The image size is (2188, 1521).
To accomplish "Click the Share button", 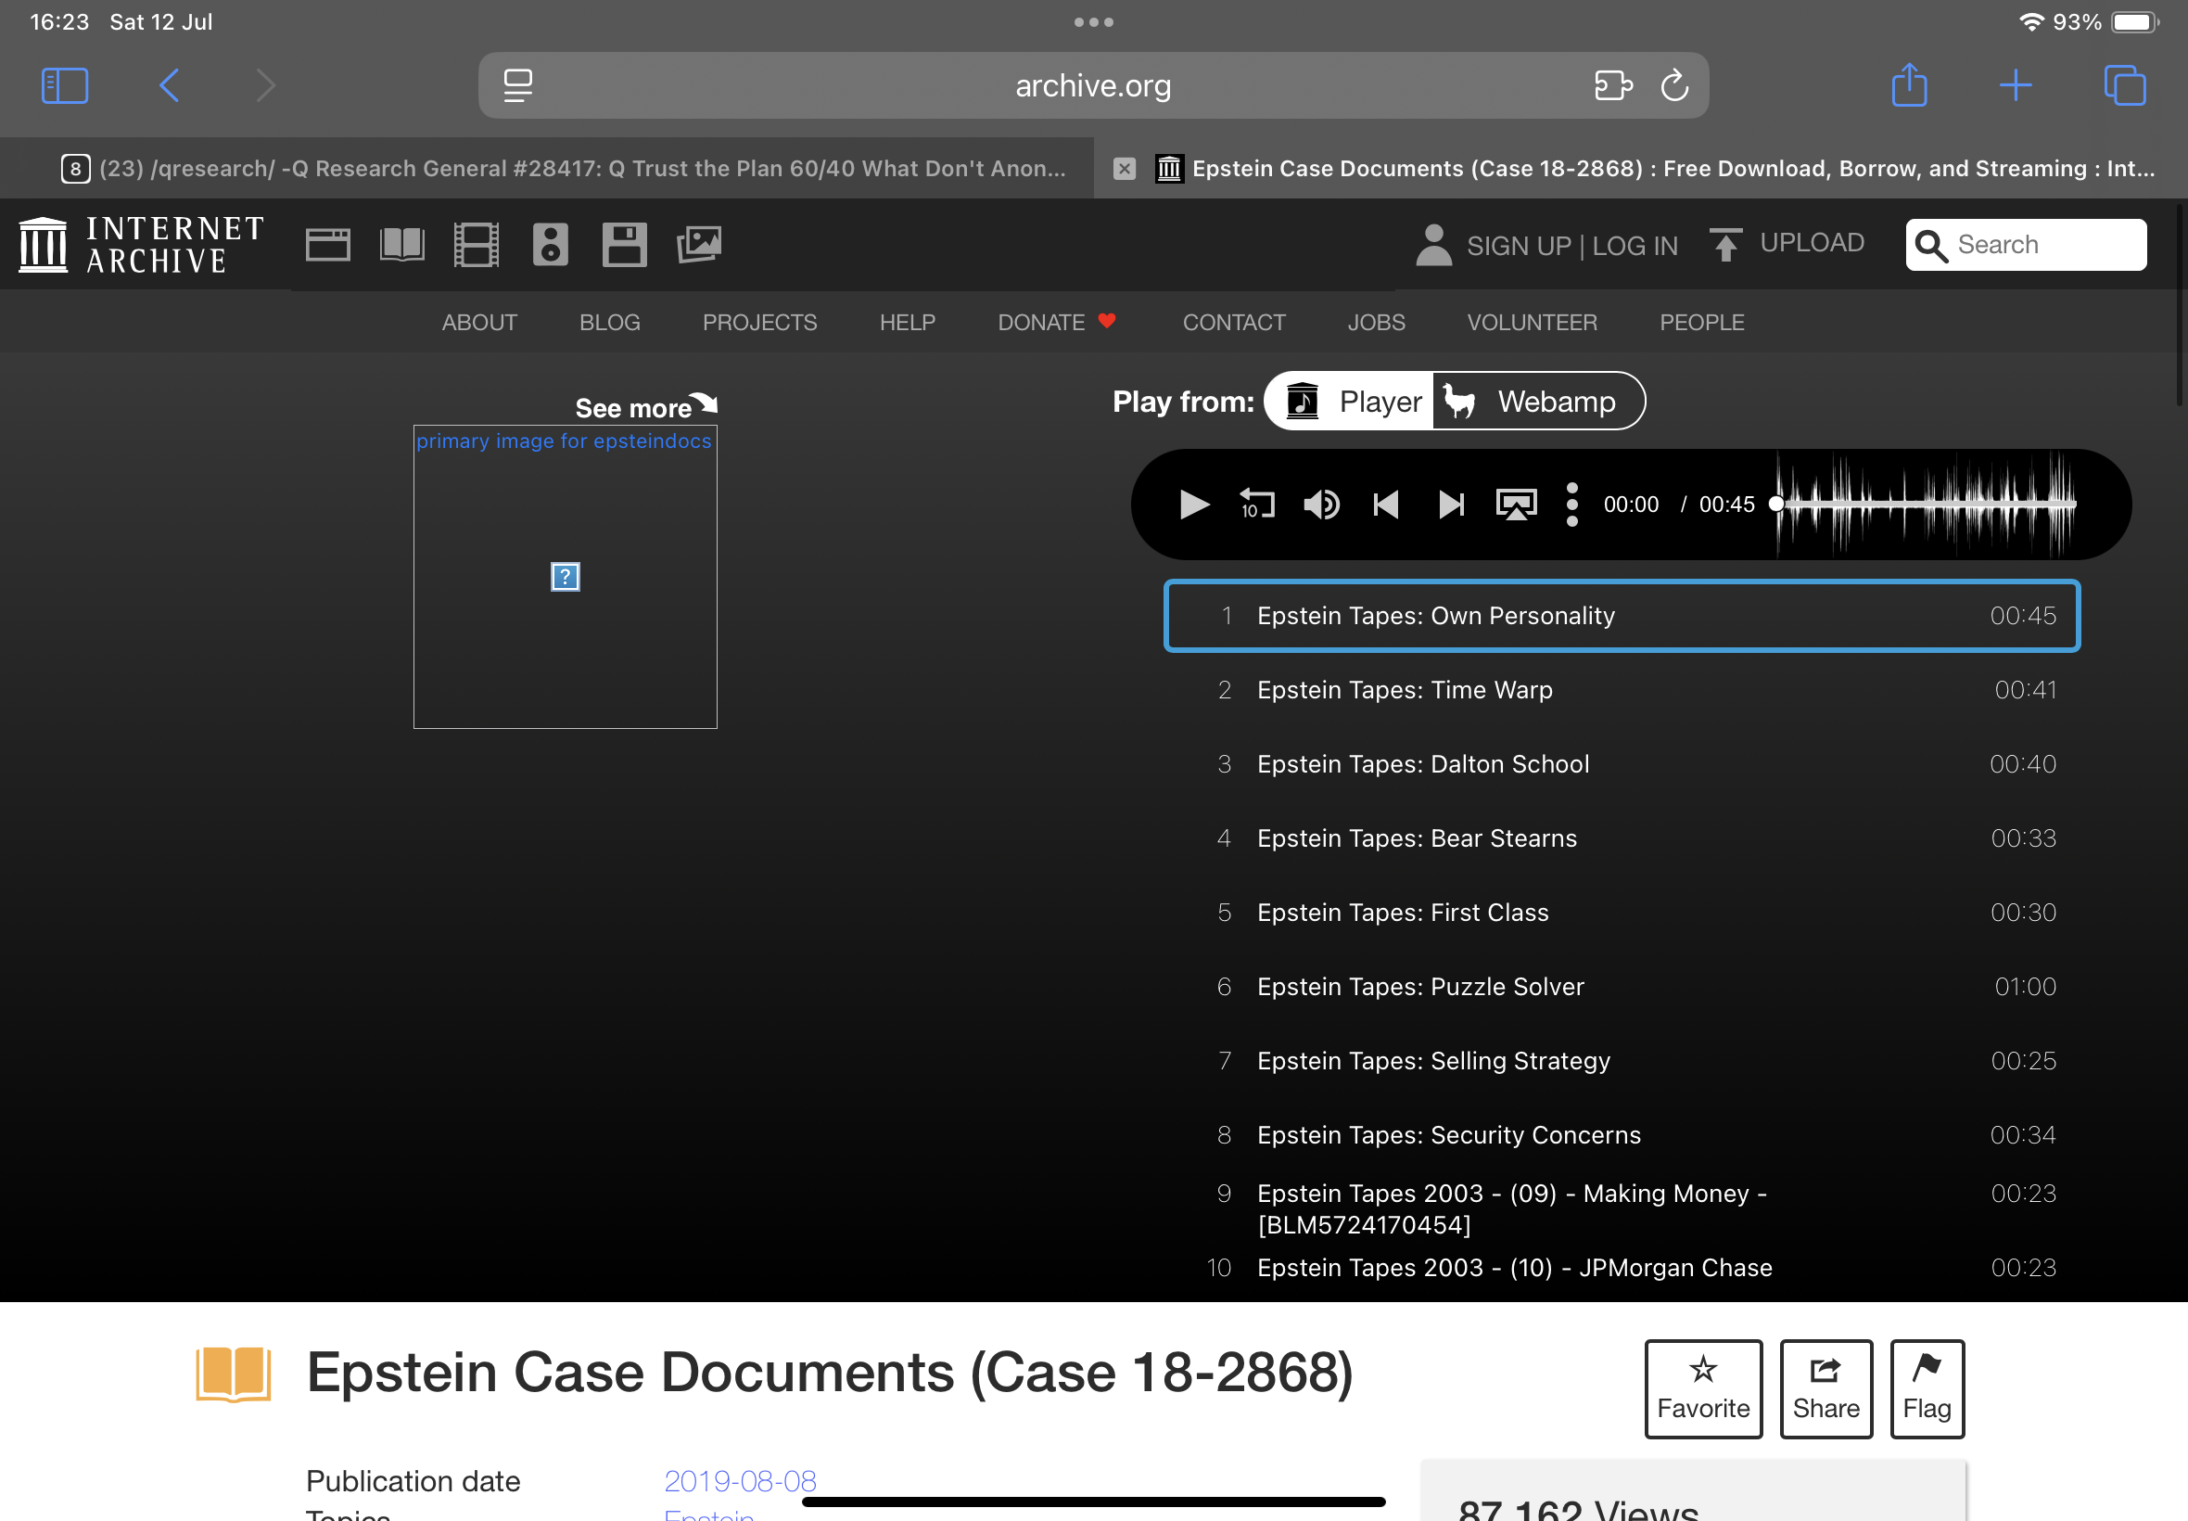I will coord(1826,1388).
